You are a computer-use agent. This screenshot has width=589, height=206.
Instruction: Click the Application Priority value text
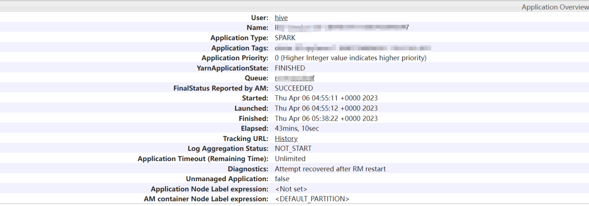click(350, 58)
